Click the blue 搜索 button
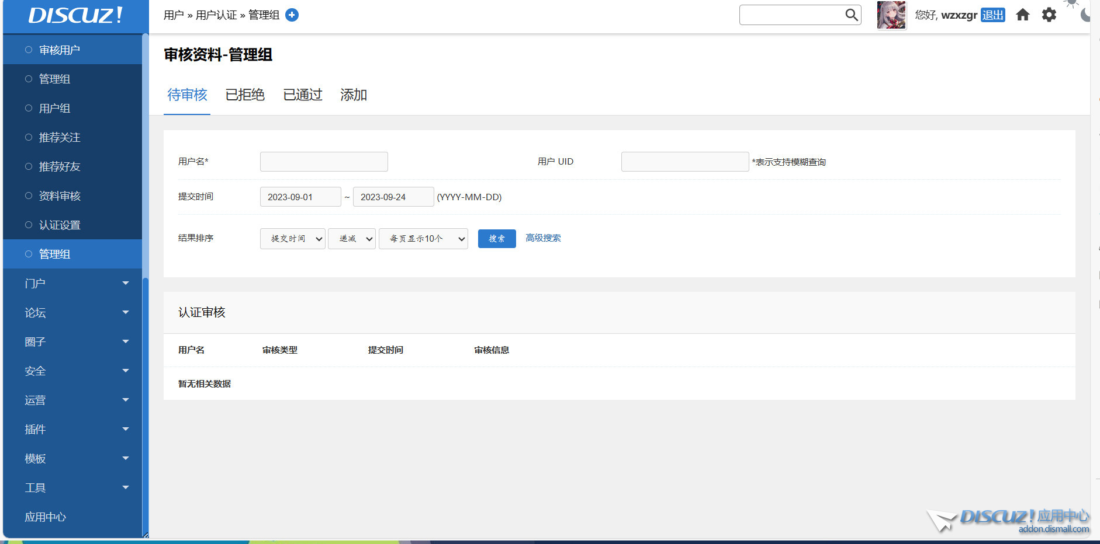This screenshot has width=1100, height=544. click(496, 239)
